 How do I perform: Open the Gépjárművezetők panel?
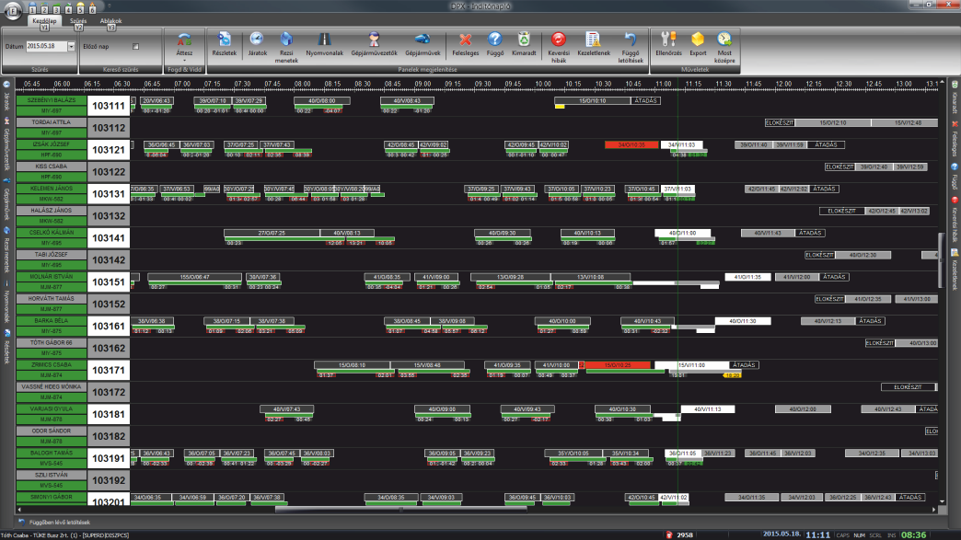pos(374,45)
